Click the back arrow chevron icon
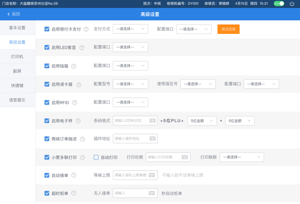The image size is (300, 204). [9, 14]
